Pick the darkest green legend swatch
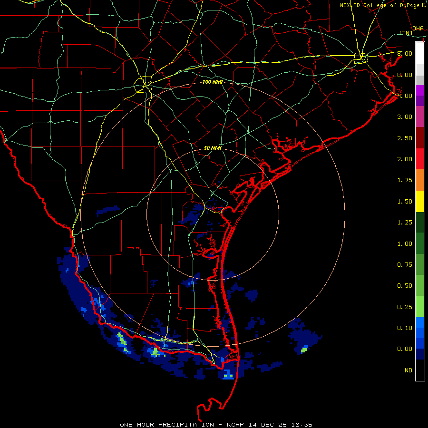Image resolution: width=428 pixels, height=428 pixels. (x=420, y=223)
